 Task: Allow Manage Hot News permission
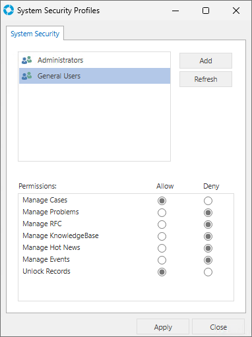point(162,248)
